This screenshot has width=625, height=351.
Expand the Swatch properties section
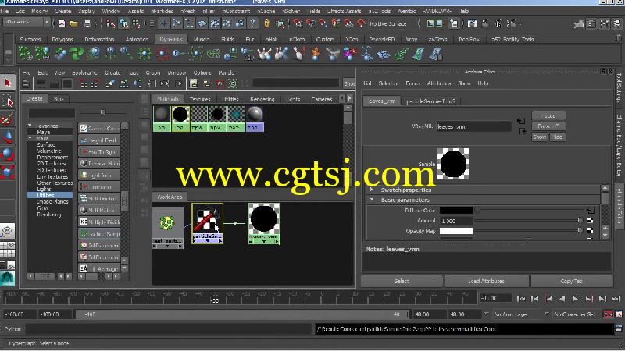click(372, 190)
